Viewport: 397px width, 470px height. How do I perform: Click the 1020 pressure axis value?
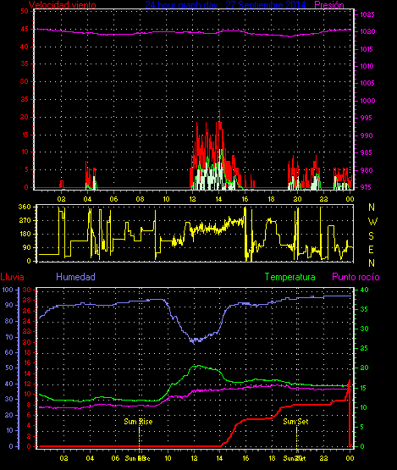click(367, 31)
